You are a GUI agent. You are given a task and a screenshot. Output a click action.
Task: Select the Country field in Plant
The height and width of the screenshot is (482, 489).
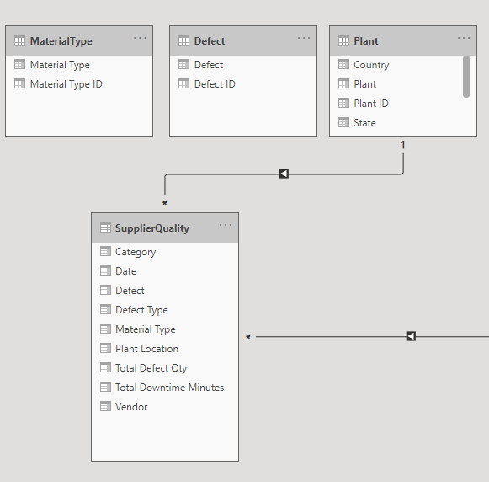tap(396, 65)
